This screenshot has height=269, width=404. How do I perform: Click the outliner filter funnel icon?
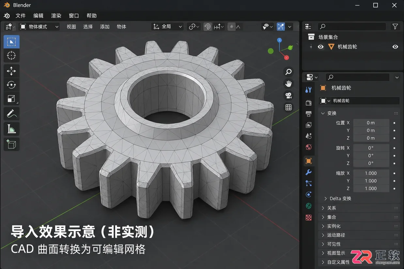click(395, 27)
